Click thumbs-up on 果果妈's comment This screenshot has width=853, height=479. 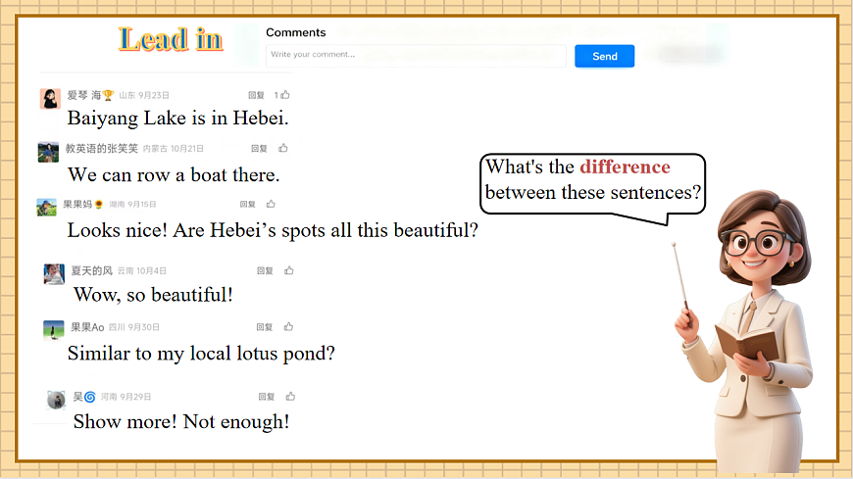point(272,205)
